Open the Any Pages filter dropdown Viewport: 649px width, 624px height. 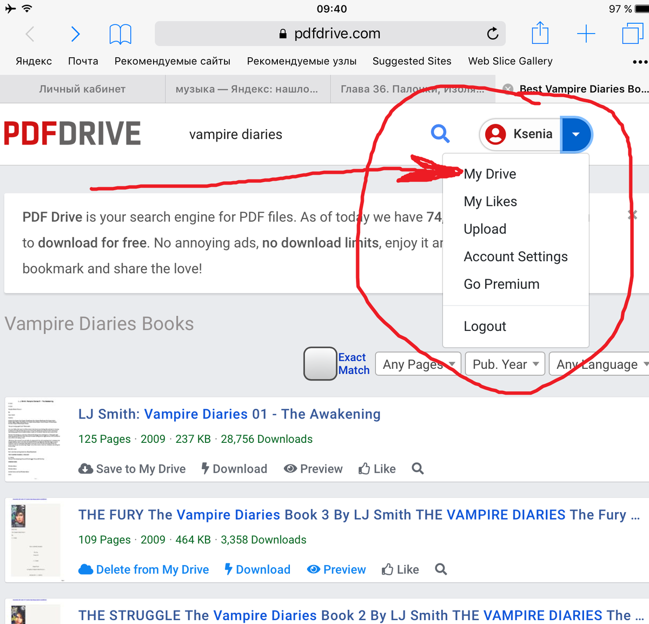click(418, 364)
